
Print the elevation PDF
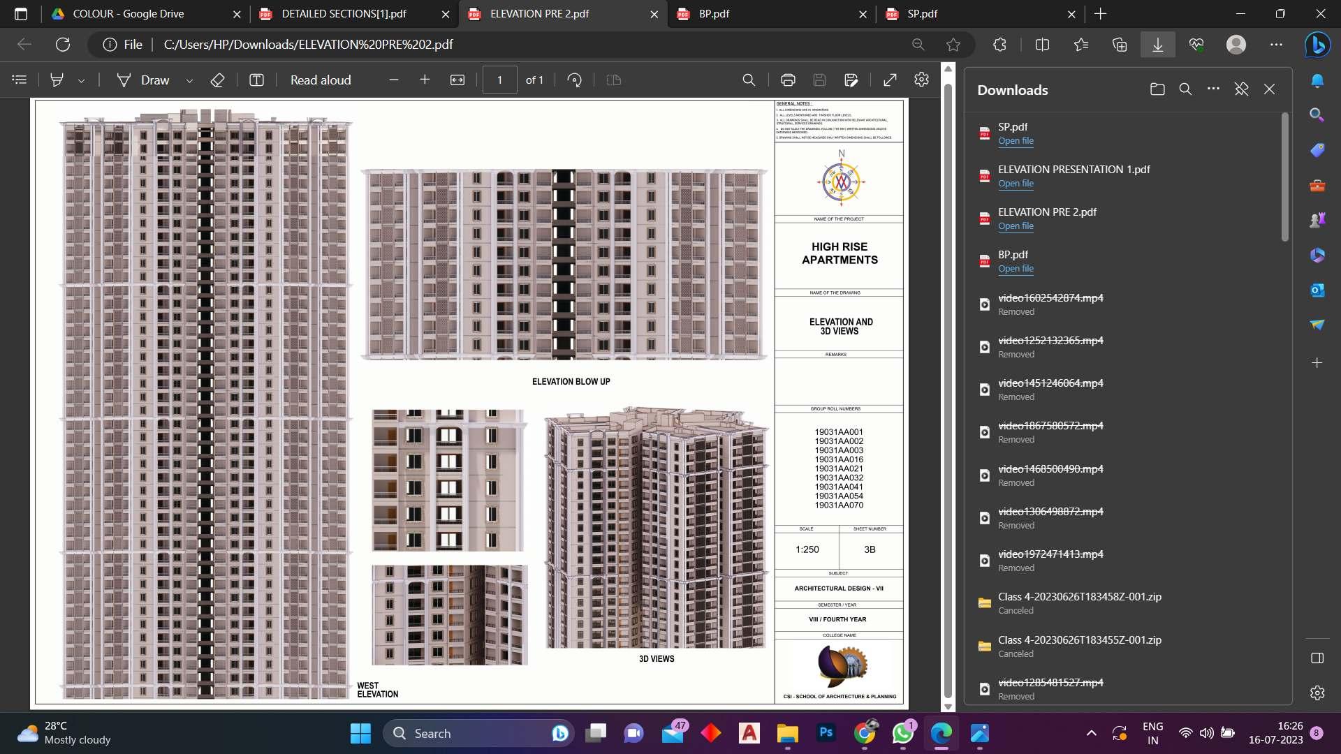coord(788,80)
